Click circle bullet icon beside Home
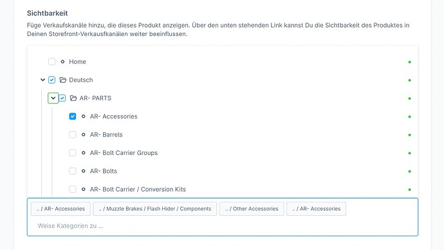This screenshot has height=250, width=444. pyautogui.click(x=62, y=62)
